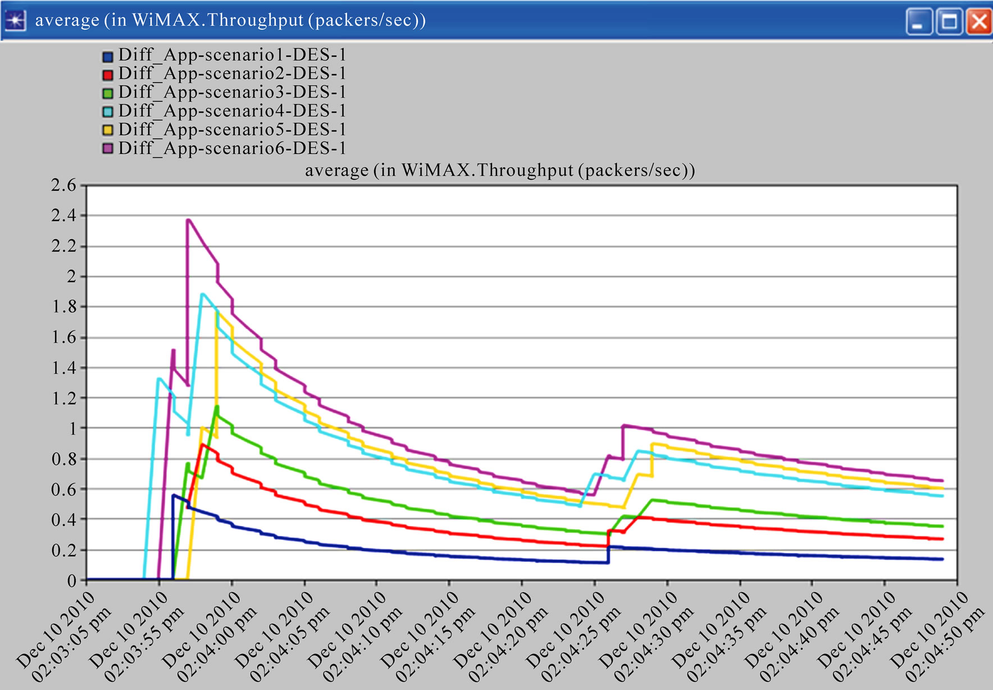Click the 0.6 y-axis label
The image size is (993, 690).
pos(63,489)
